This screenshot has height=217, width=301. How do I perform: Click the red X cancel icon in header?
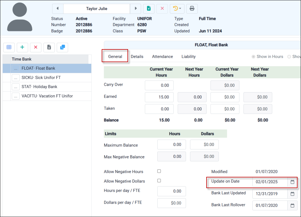tap(162, 8)
